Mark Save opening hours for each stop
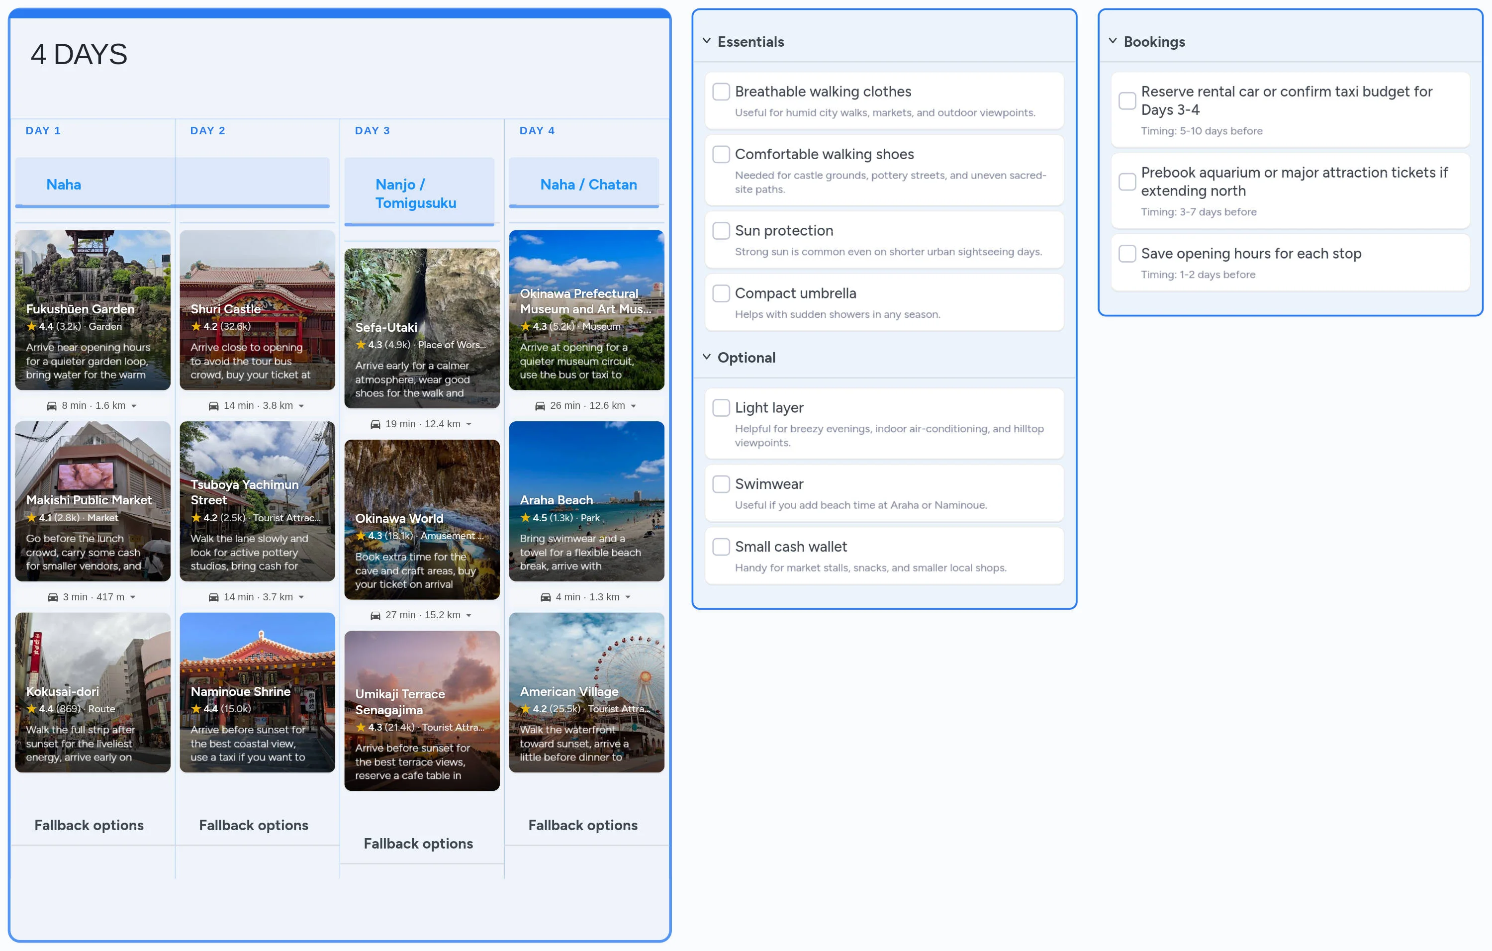This screenshot has width=1492, height=951. (x=1126, y=253)
